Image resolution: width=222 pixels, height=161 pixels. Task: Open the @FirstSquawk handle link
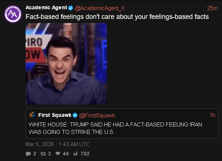click(x=97, y=115)
